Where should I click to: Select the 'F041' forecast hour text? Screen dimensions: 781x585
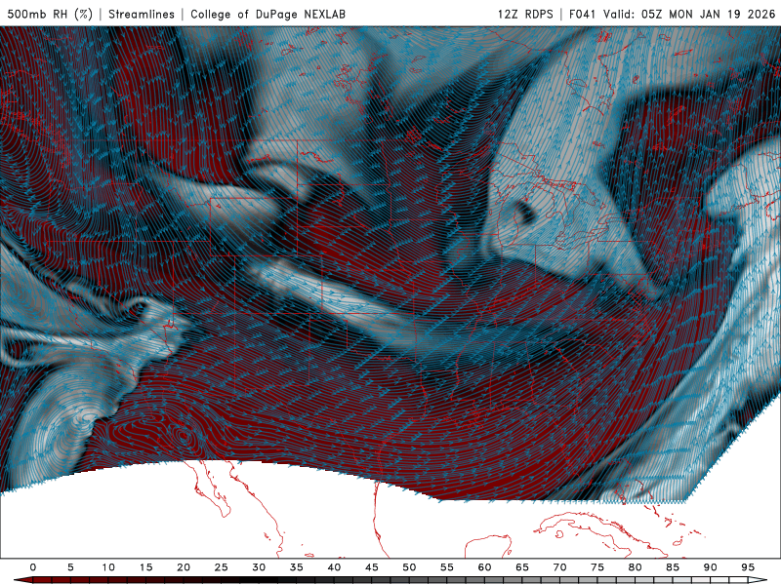pos(582,14)
